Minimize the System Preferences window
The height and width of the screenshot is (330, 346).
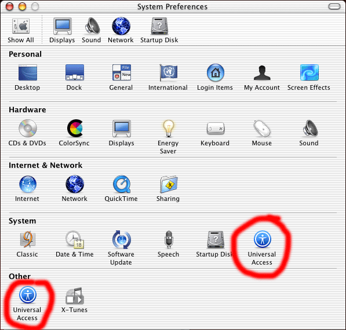coord(22,6)
